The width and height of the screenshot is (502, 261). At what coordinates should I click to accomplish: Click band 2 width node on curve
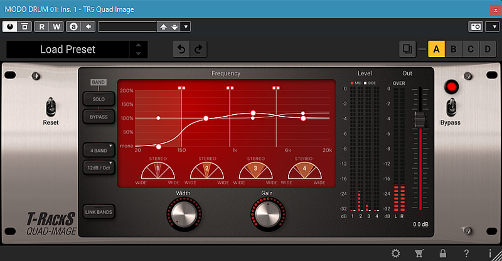point(206,119)
